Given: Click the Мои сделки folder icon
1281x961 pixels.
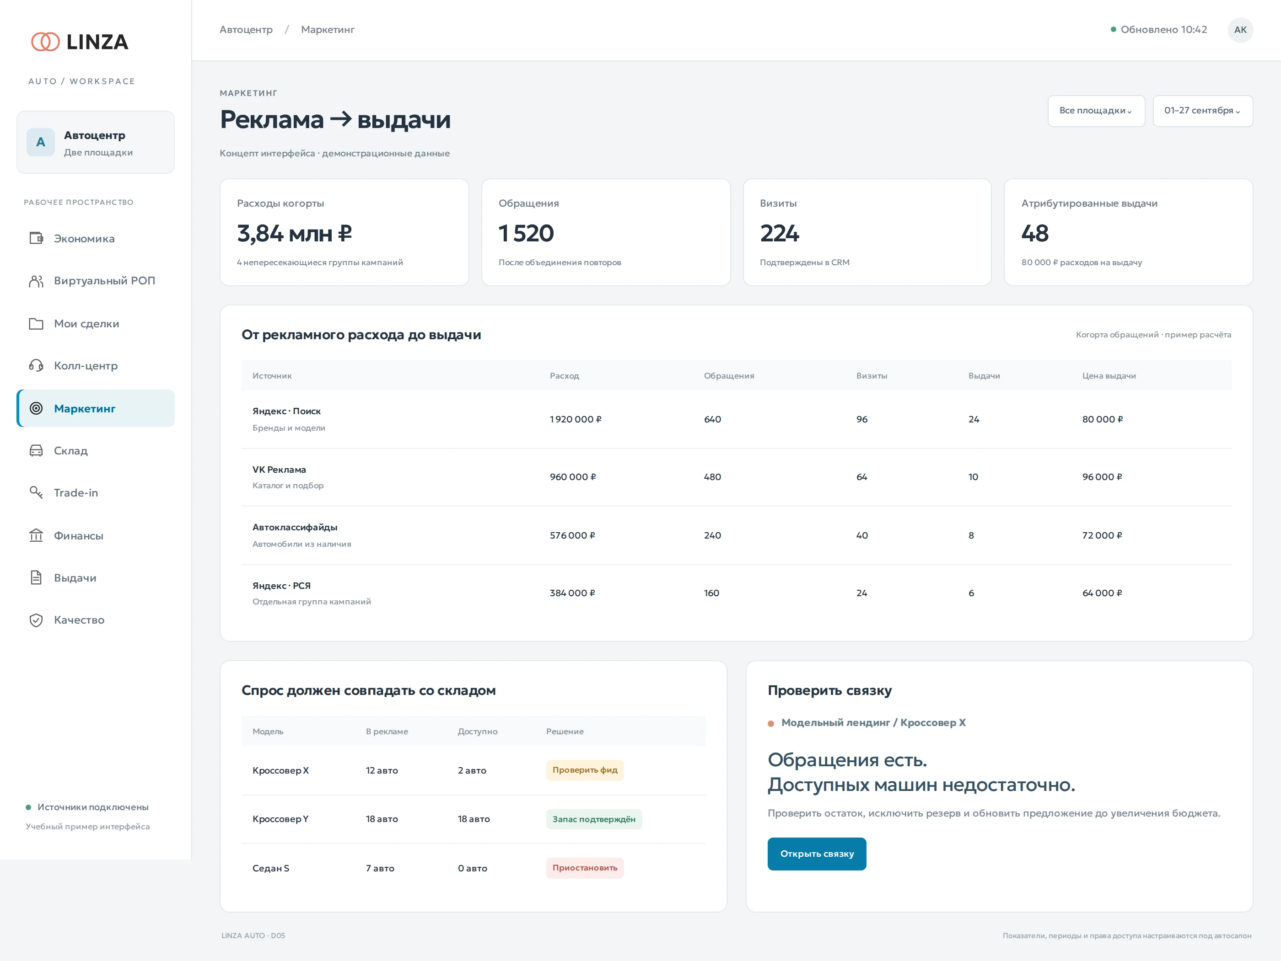Looking at the screenshot, I should pyautogui.click(x=36, y=323).
